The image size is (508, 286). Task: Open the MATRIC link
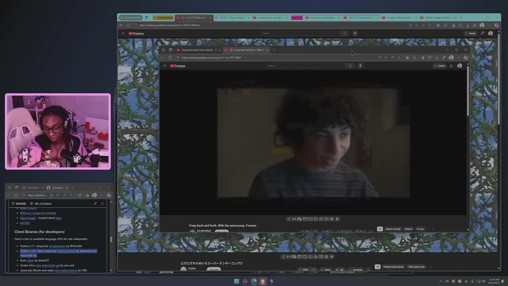(25, 223)
